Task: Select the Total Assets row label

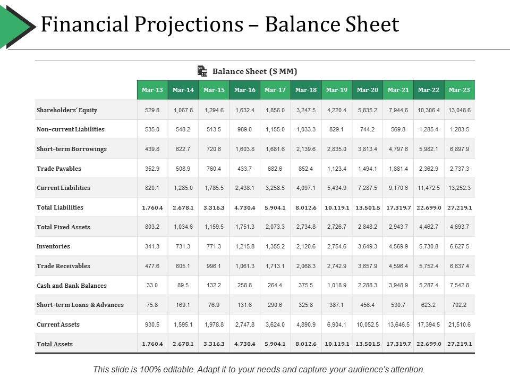Action: point(55,344)
